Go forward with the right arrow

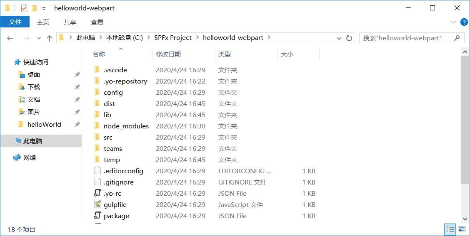[x=26, y=38]
